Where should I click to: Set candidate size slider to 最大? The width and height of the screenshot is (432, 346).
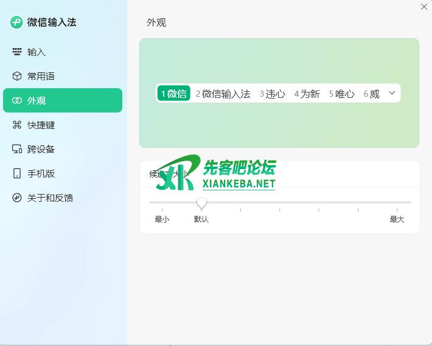coord(397,202)
